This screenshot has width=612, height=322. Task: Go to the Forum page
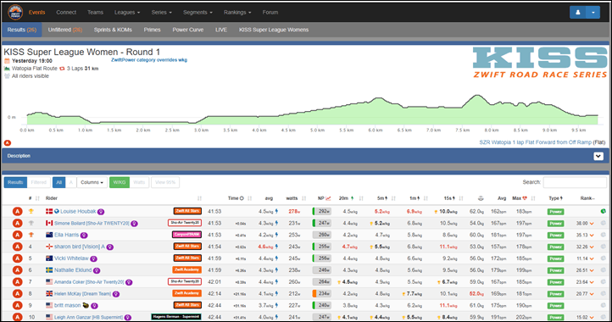click(270, 12)
